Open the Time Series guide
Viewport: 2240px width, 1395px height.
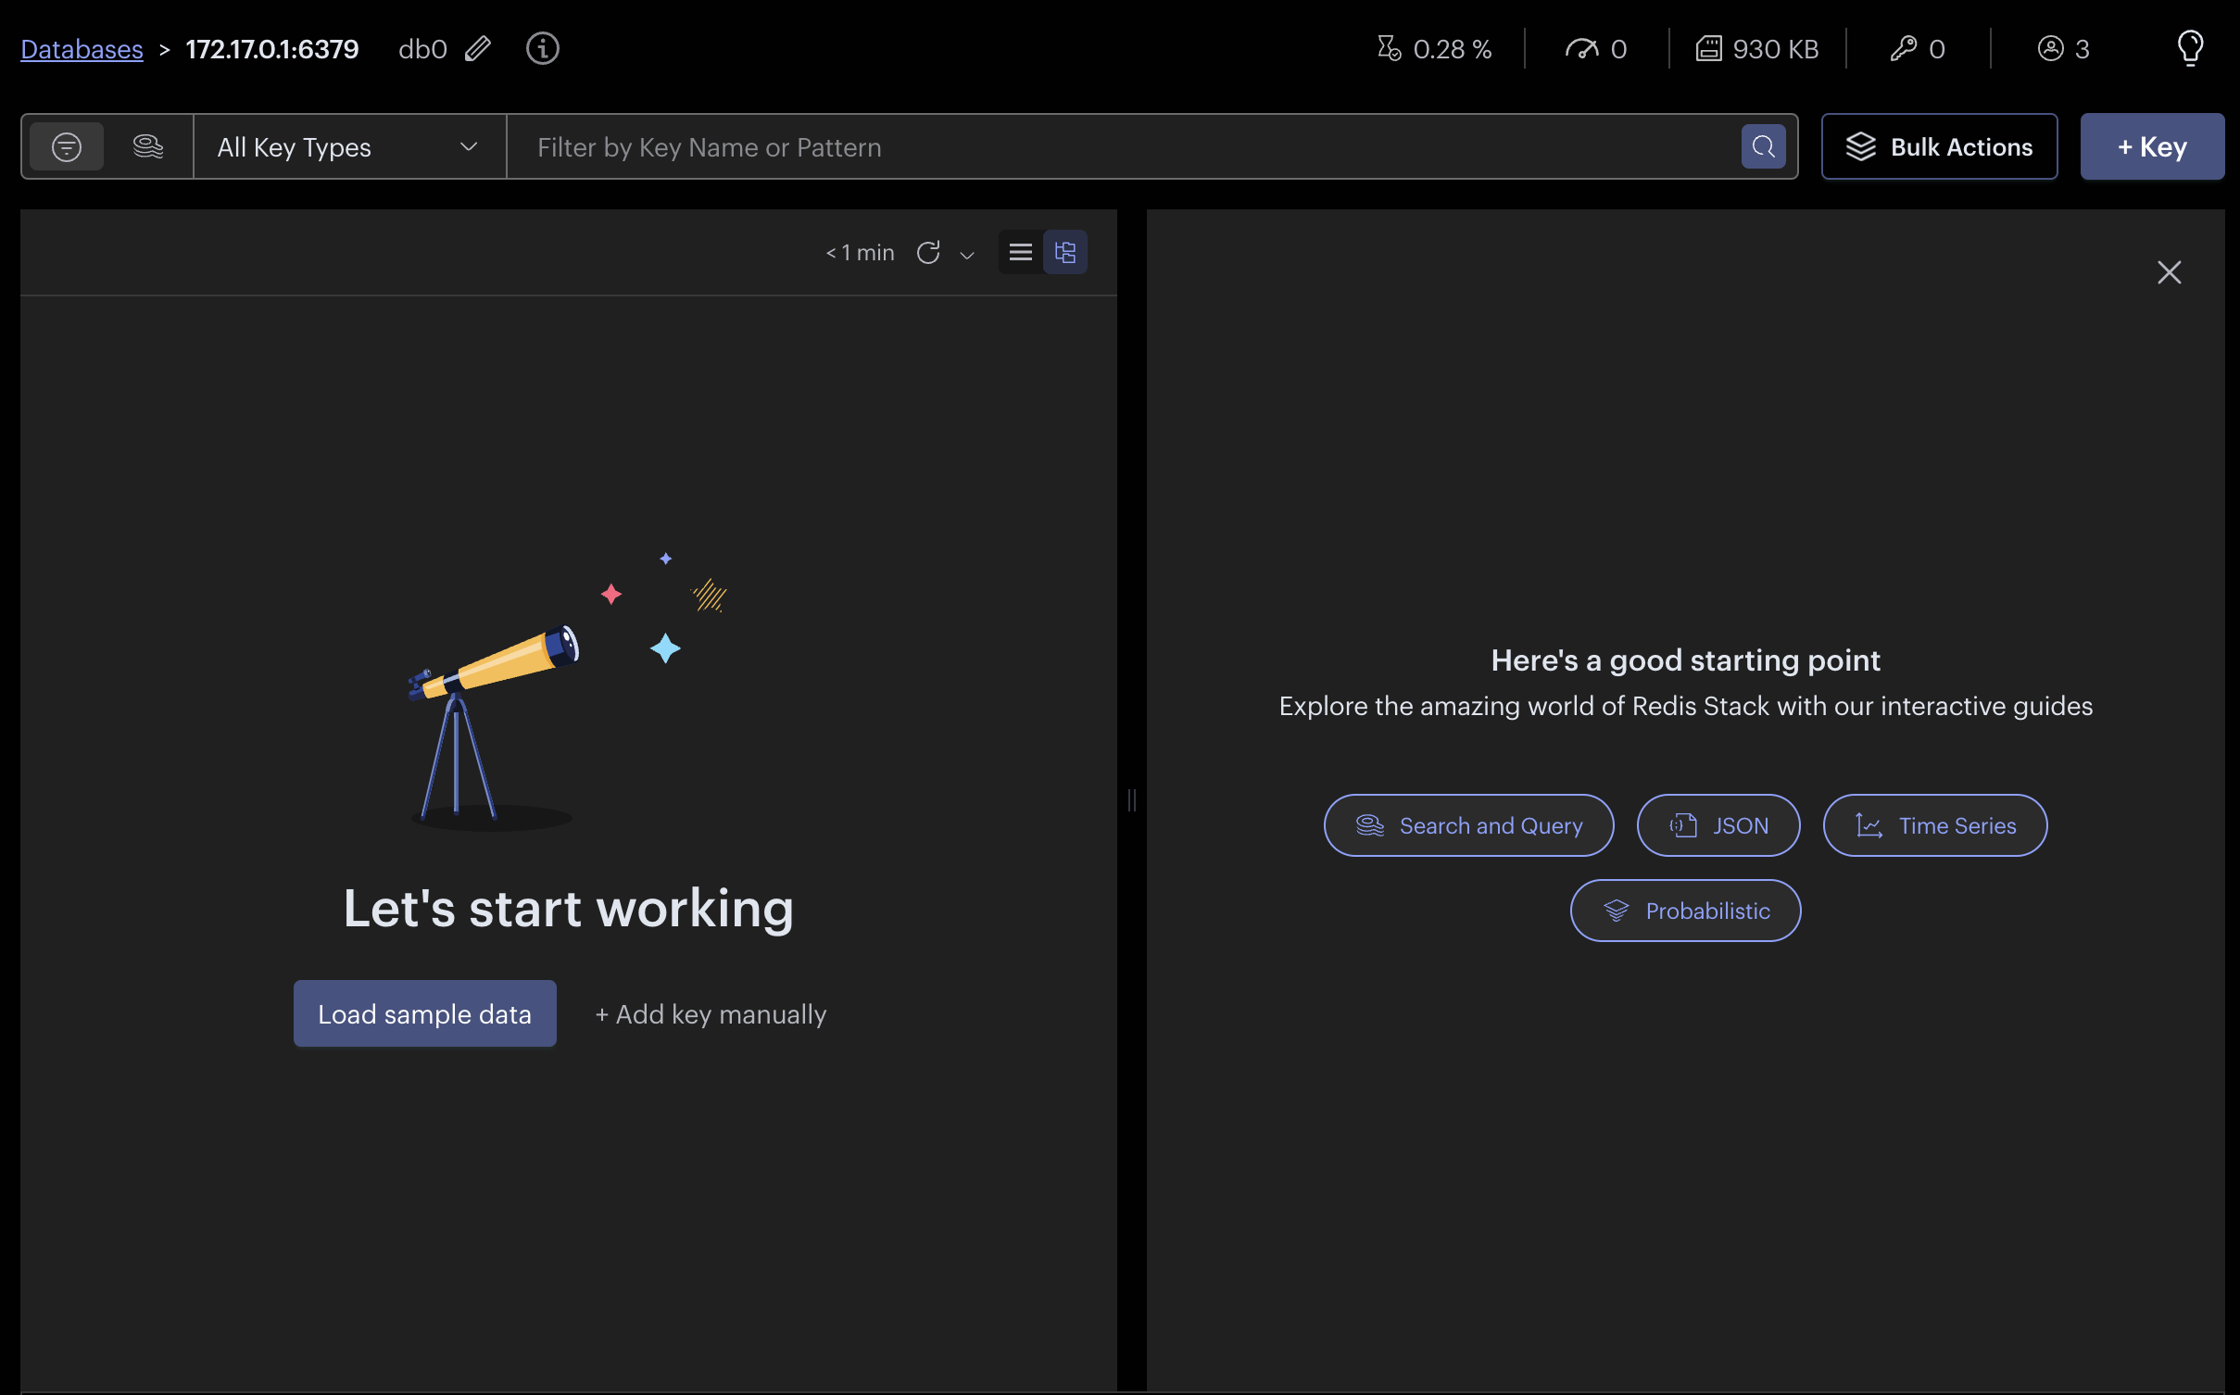[1935, 824]
